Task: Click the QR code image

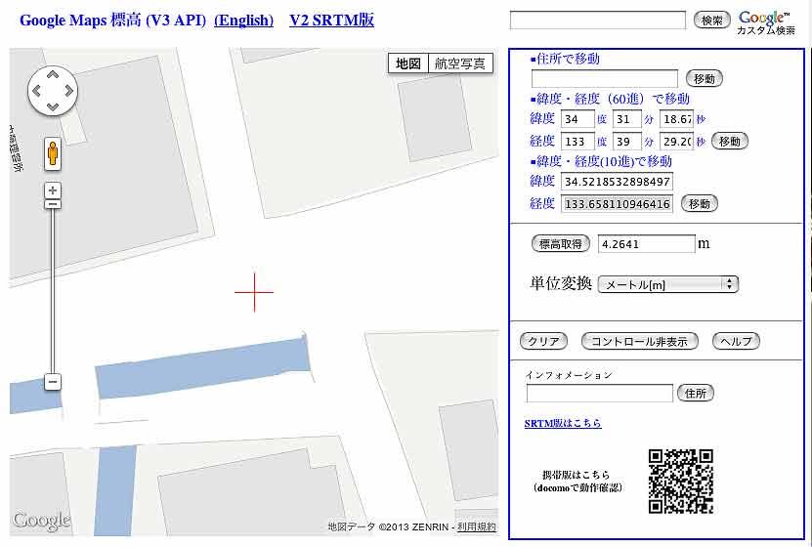Action: pyautogui.click(x=680, y=482)
